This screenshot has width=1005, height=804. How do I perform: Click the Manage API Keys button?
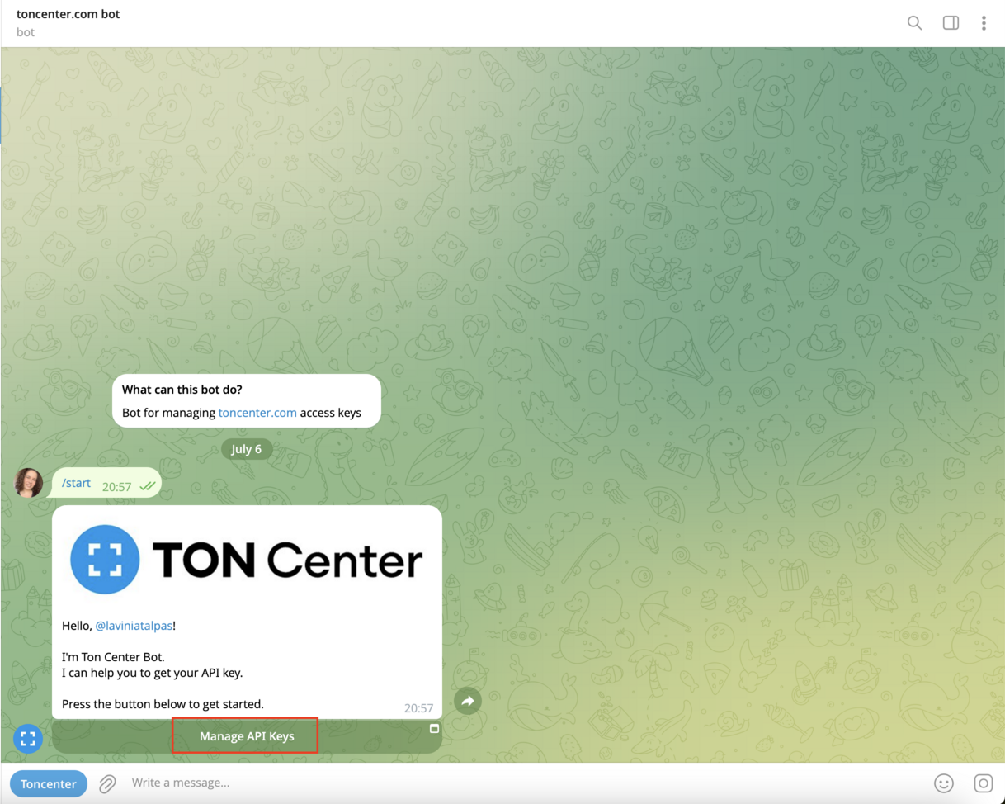click(247, 736)
